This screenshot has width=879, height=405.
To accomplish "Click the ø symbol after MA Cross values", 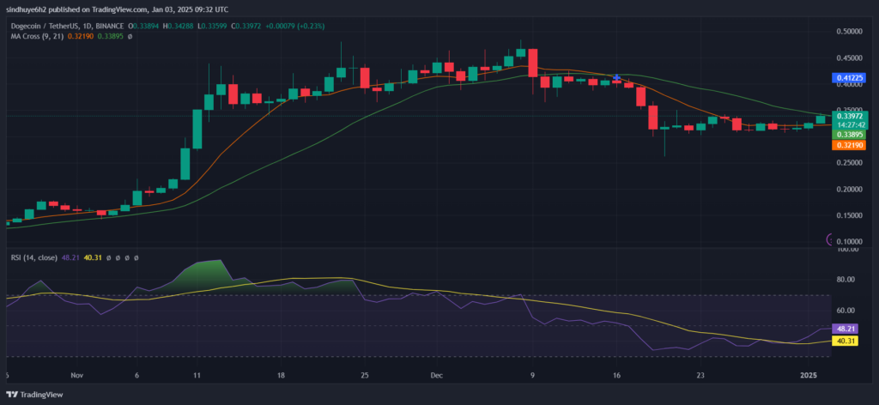I will tap(130, 36).
